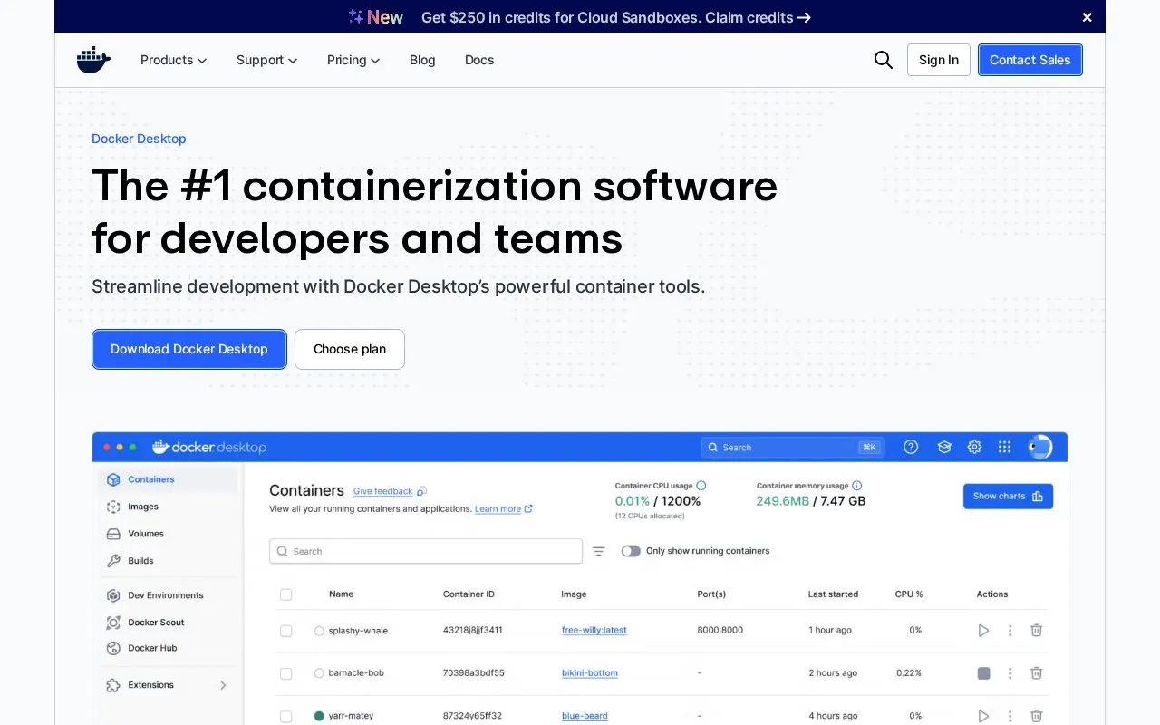Open the Blog nav item
Viewport: 1160px width, 725px height.
(x=422, y=60)
